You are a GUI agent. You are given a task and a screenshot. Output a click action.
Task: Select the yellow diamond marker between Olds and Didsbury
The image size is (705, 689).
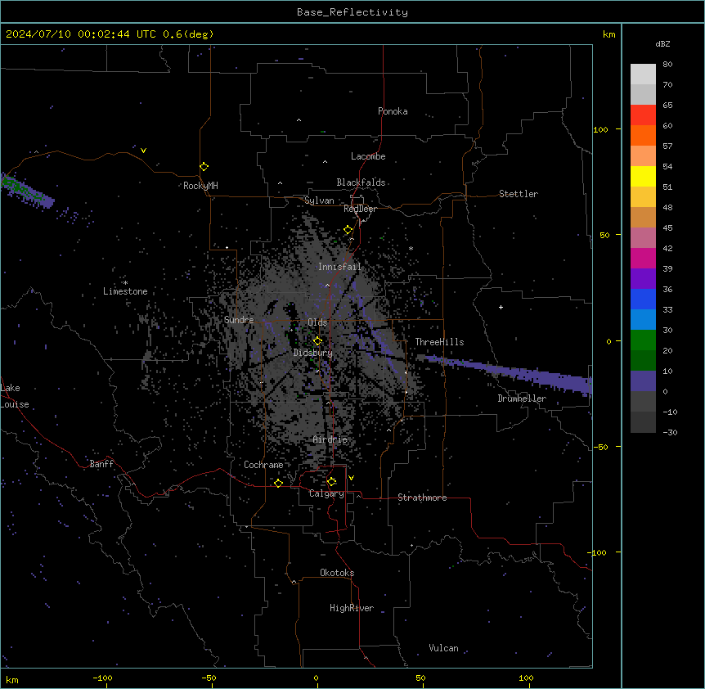(318, 340)
